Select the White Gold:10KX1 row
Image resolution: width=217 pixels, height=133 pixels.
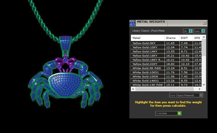pos(166,72)
